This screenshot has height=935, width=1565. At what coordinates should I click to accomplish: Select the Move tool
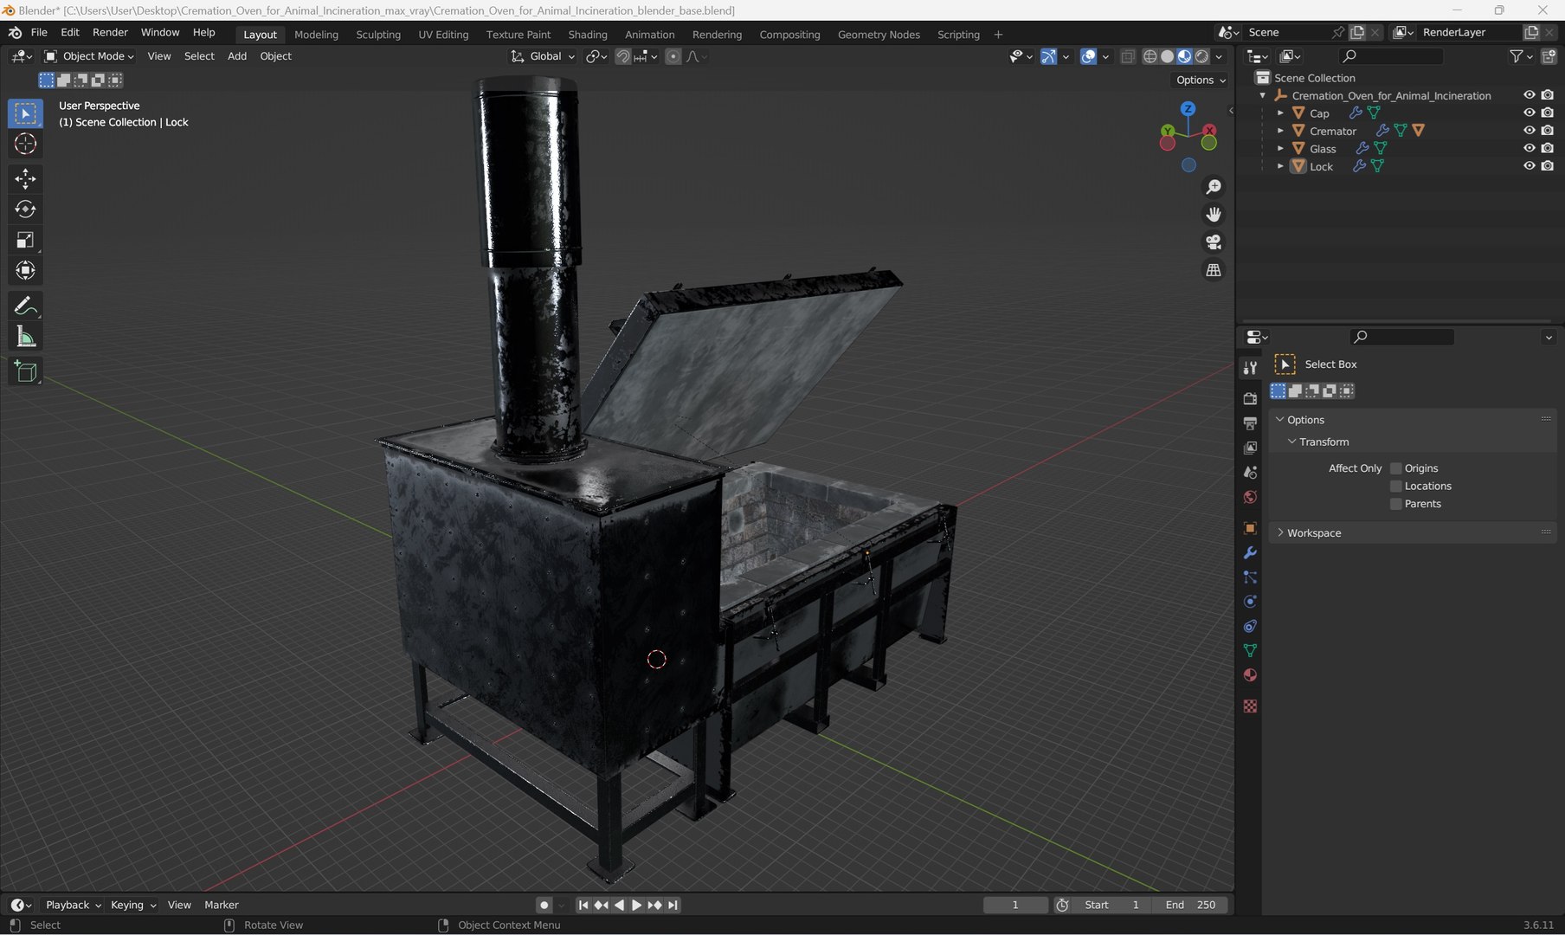pyautogui.click(x=25, y=178)
